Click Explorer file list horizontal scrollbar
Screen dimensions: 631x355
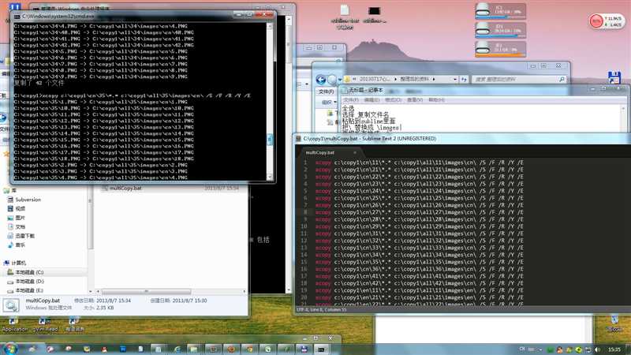point(146,291)
